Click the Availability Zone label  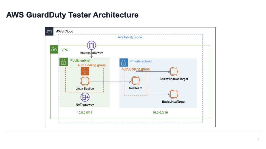(x=130, y=37)
